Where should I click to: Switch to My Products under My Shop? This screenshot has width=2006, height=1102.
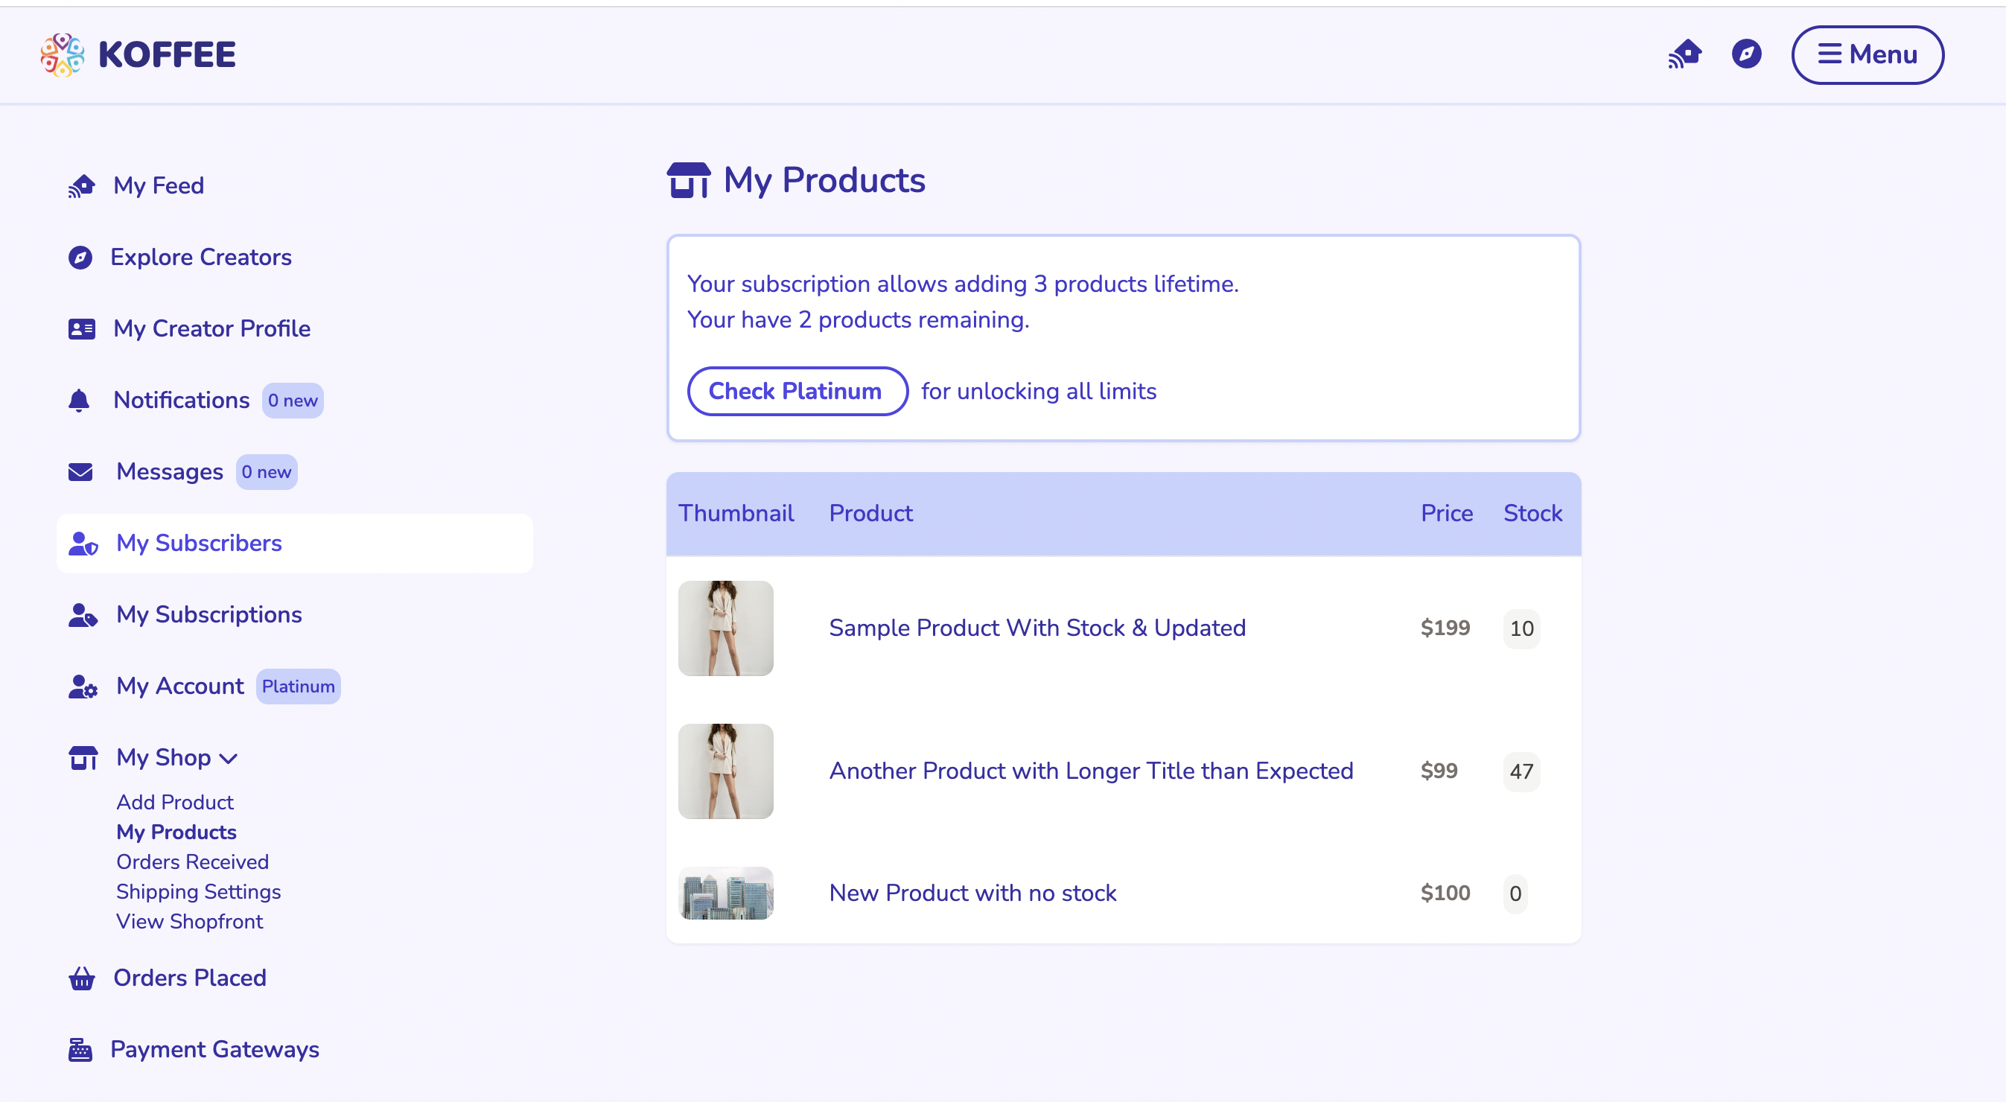pyautogui.click(x=176, y=832)
